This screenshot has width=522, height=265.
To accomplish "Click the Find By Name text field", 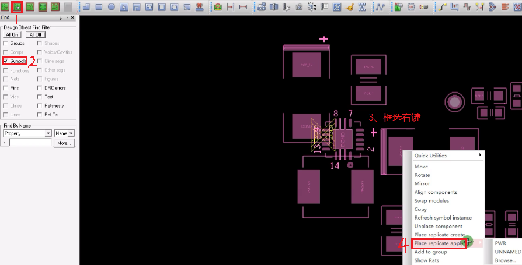I will (30, 142).
